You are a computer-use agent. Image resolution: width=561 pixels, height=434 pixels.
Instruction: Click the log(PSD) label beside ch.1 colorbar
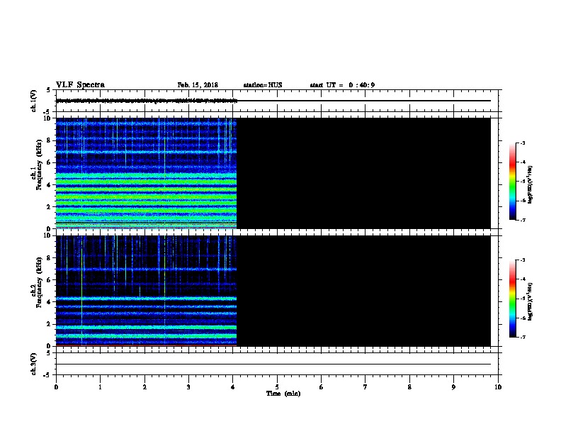(530, 184)
